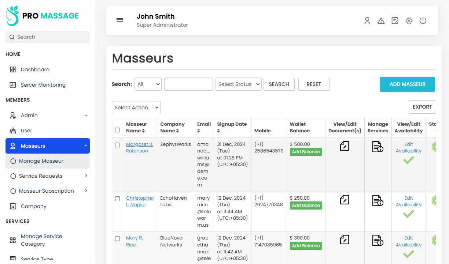The image size is (449, 264).
Task: Click the edit notes icon in header
Action: 395,21
